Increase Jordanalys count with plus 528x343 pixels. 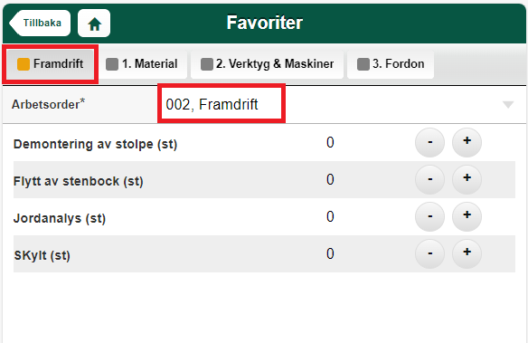[x=467, y=216]
